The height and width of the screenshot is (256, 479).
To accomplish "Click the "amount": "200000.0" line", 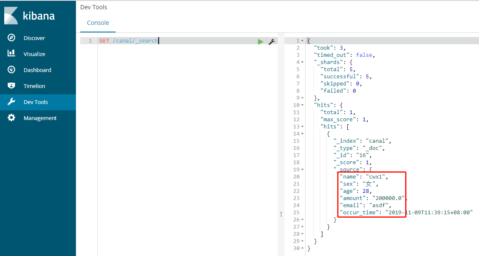I will 373,198.
